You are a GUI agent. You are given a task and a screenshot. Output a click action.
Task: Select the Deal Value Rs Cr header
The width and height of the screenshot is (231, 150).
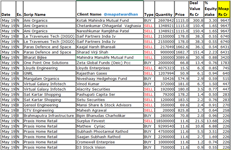(x=196, y=9)
